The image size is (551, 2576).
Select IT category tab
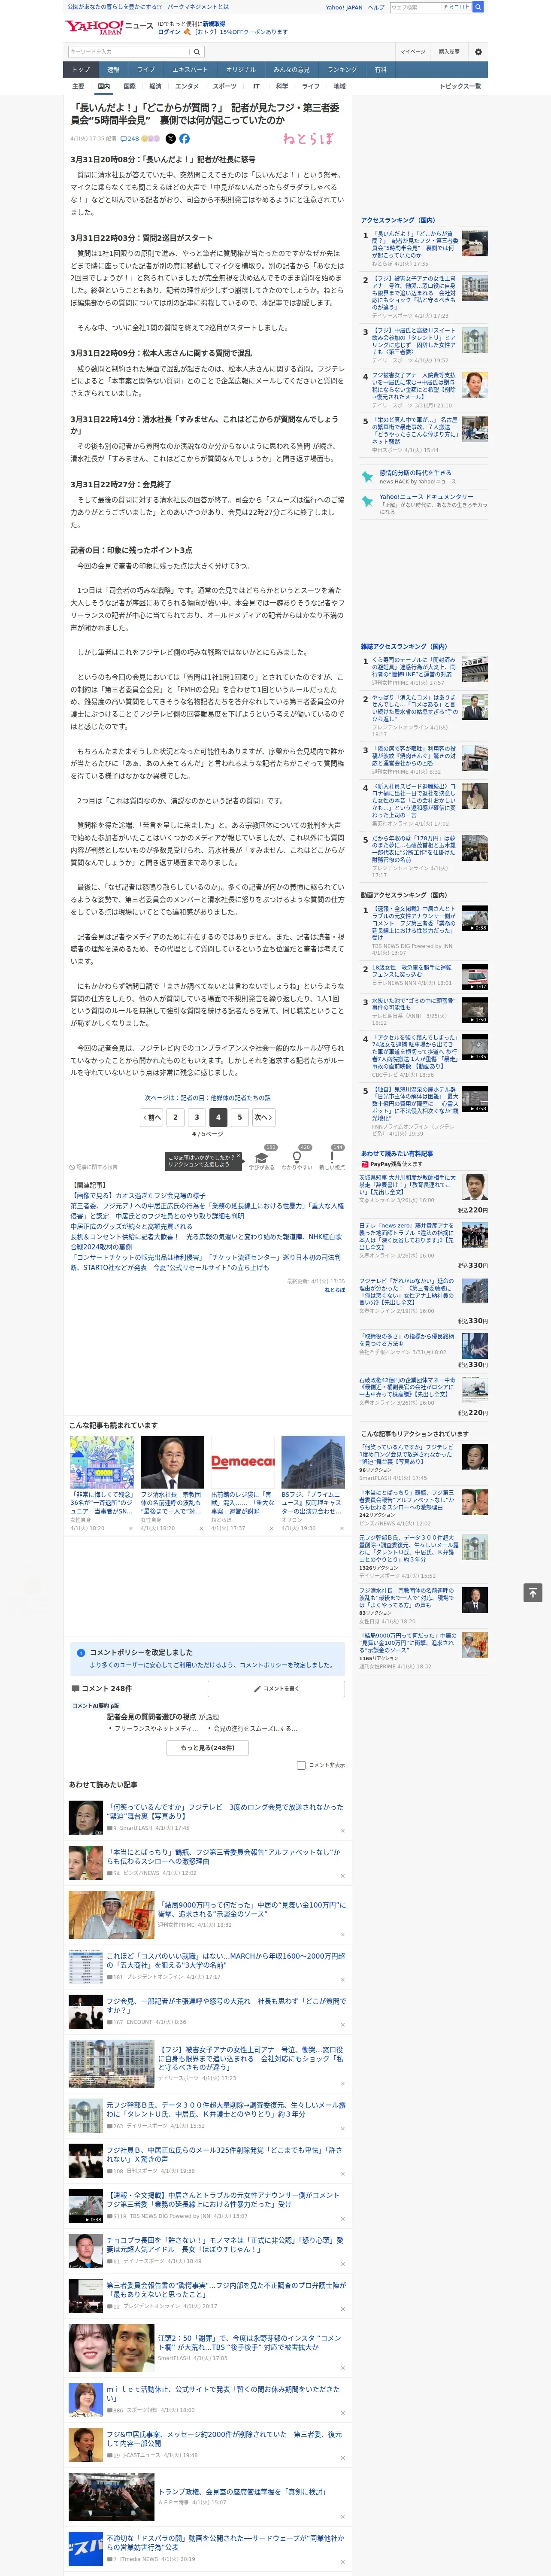[256, 86]
